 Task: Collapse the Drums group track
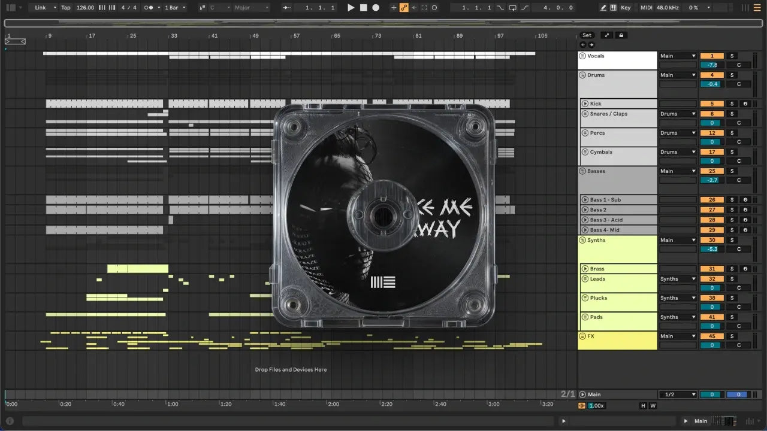582,75
